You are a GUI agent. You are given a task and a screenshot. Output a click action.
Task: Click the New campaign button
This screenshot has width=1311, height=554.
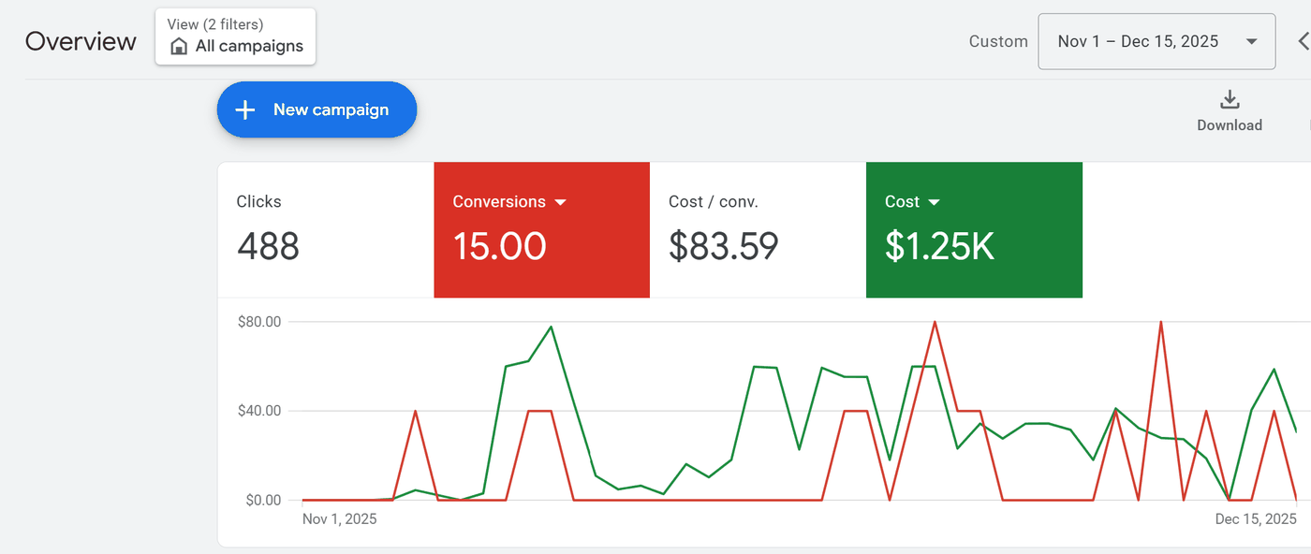click(x=317, y=109)
